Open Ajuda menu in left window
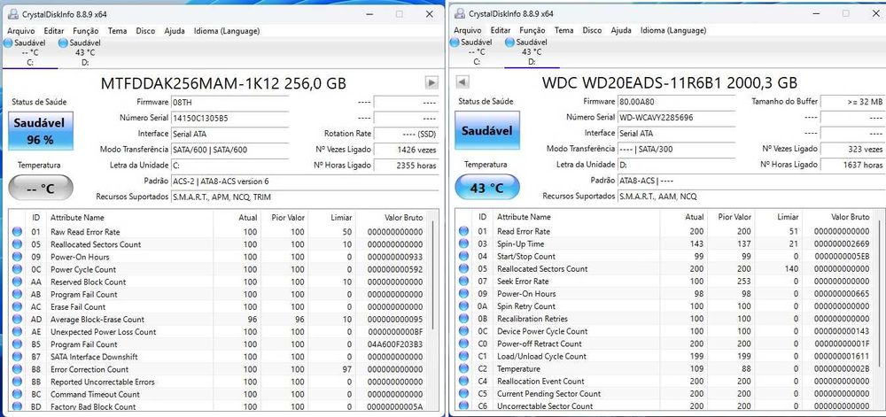 pyautogui.click(x=175, y=31)
